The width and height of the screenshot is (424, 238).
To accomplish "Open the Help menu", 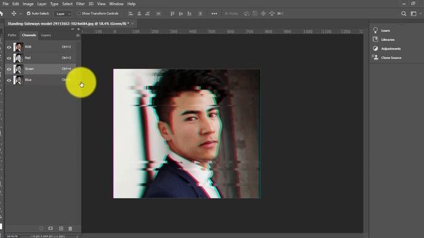I will click(x=131, y=4).
